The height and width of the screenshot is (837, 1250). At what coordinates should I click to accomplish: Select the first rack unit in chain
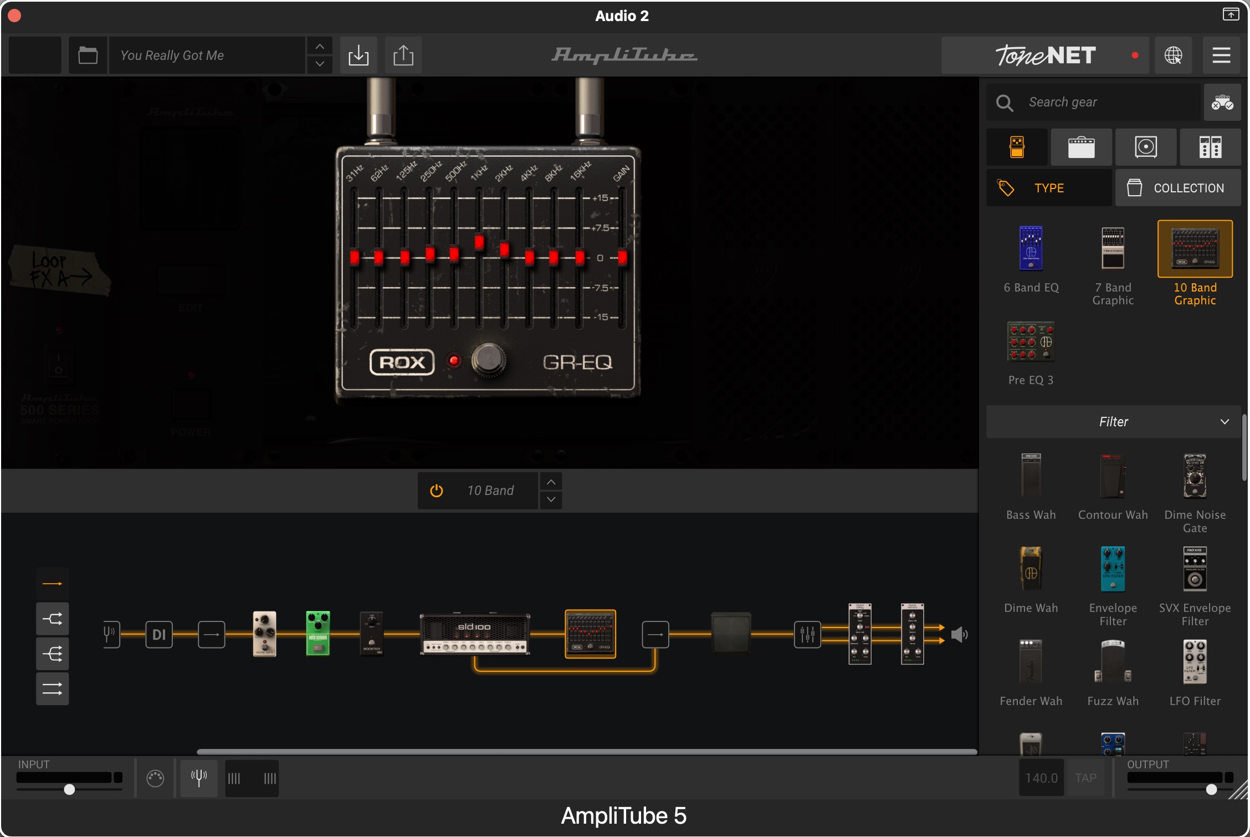[860, 634]
